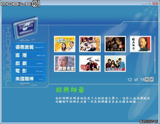Open the red-text couple drama thumbnail
The width and height of the screenshot is (160, 124).
pos(90,63)
